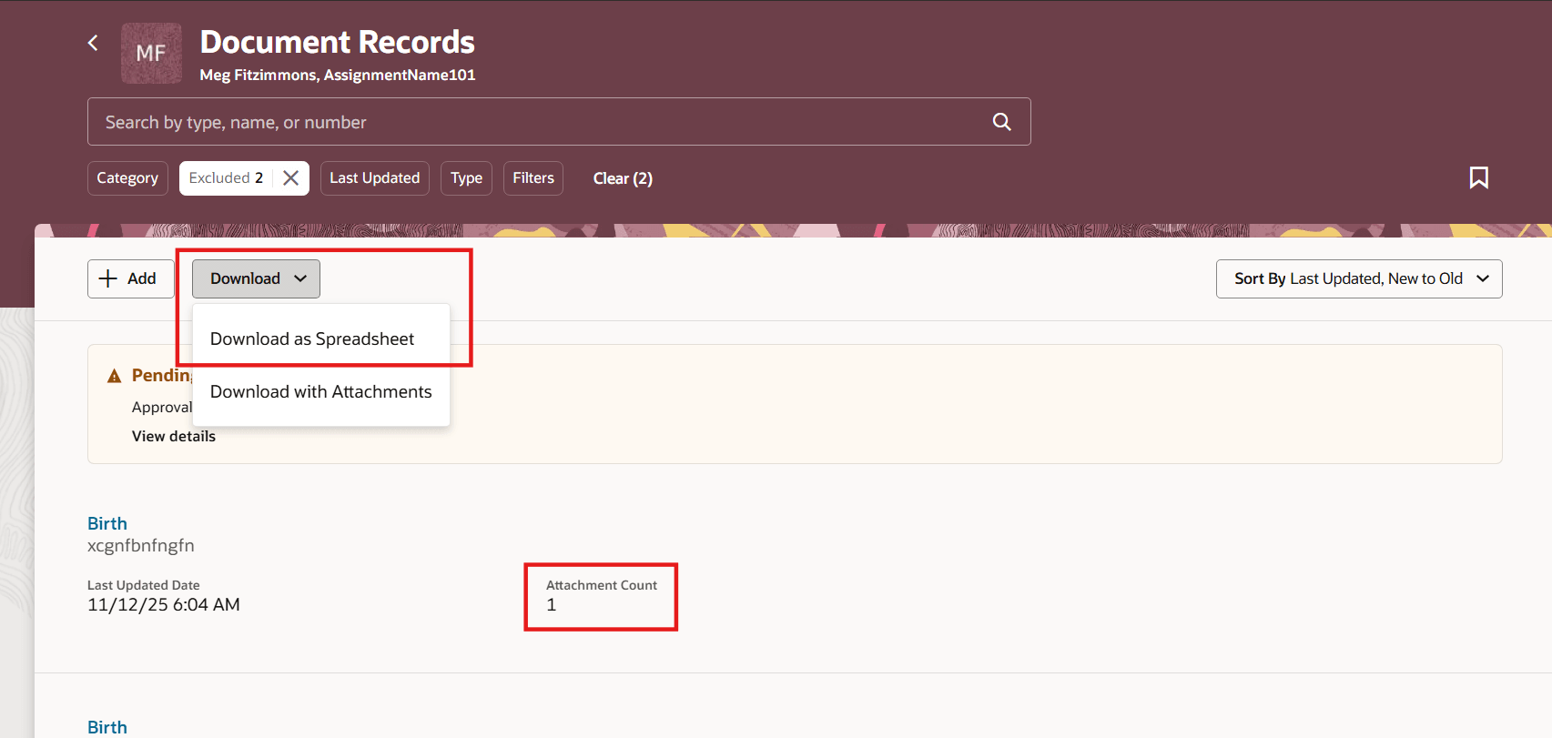Remove the Excluded filter with the X icon
This screenshot has width=1552, height=738.
pos(291,178)
